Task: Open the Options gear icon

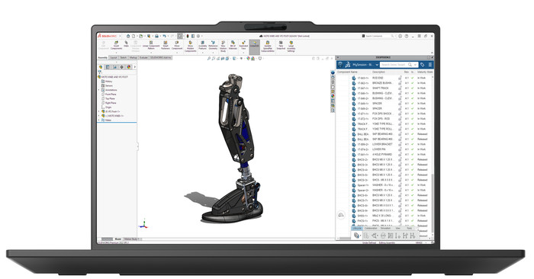Action: tap(198, 36)
